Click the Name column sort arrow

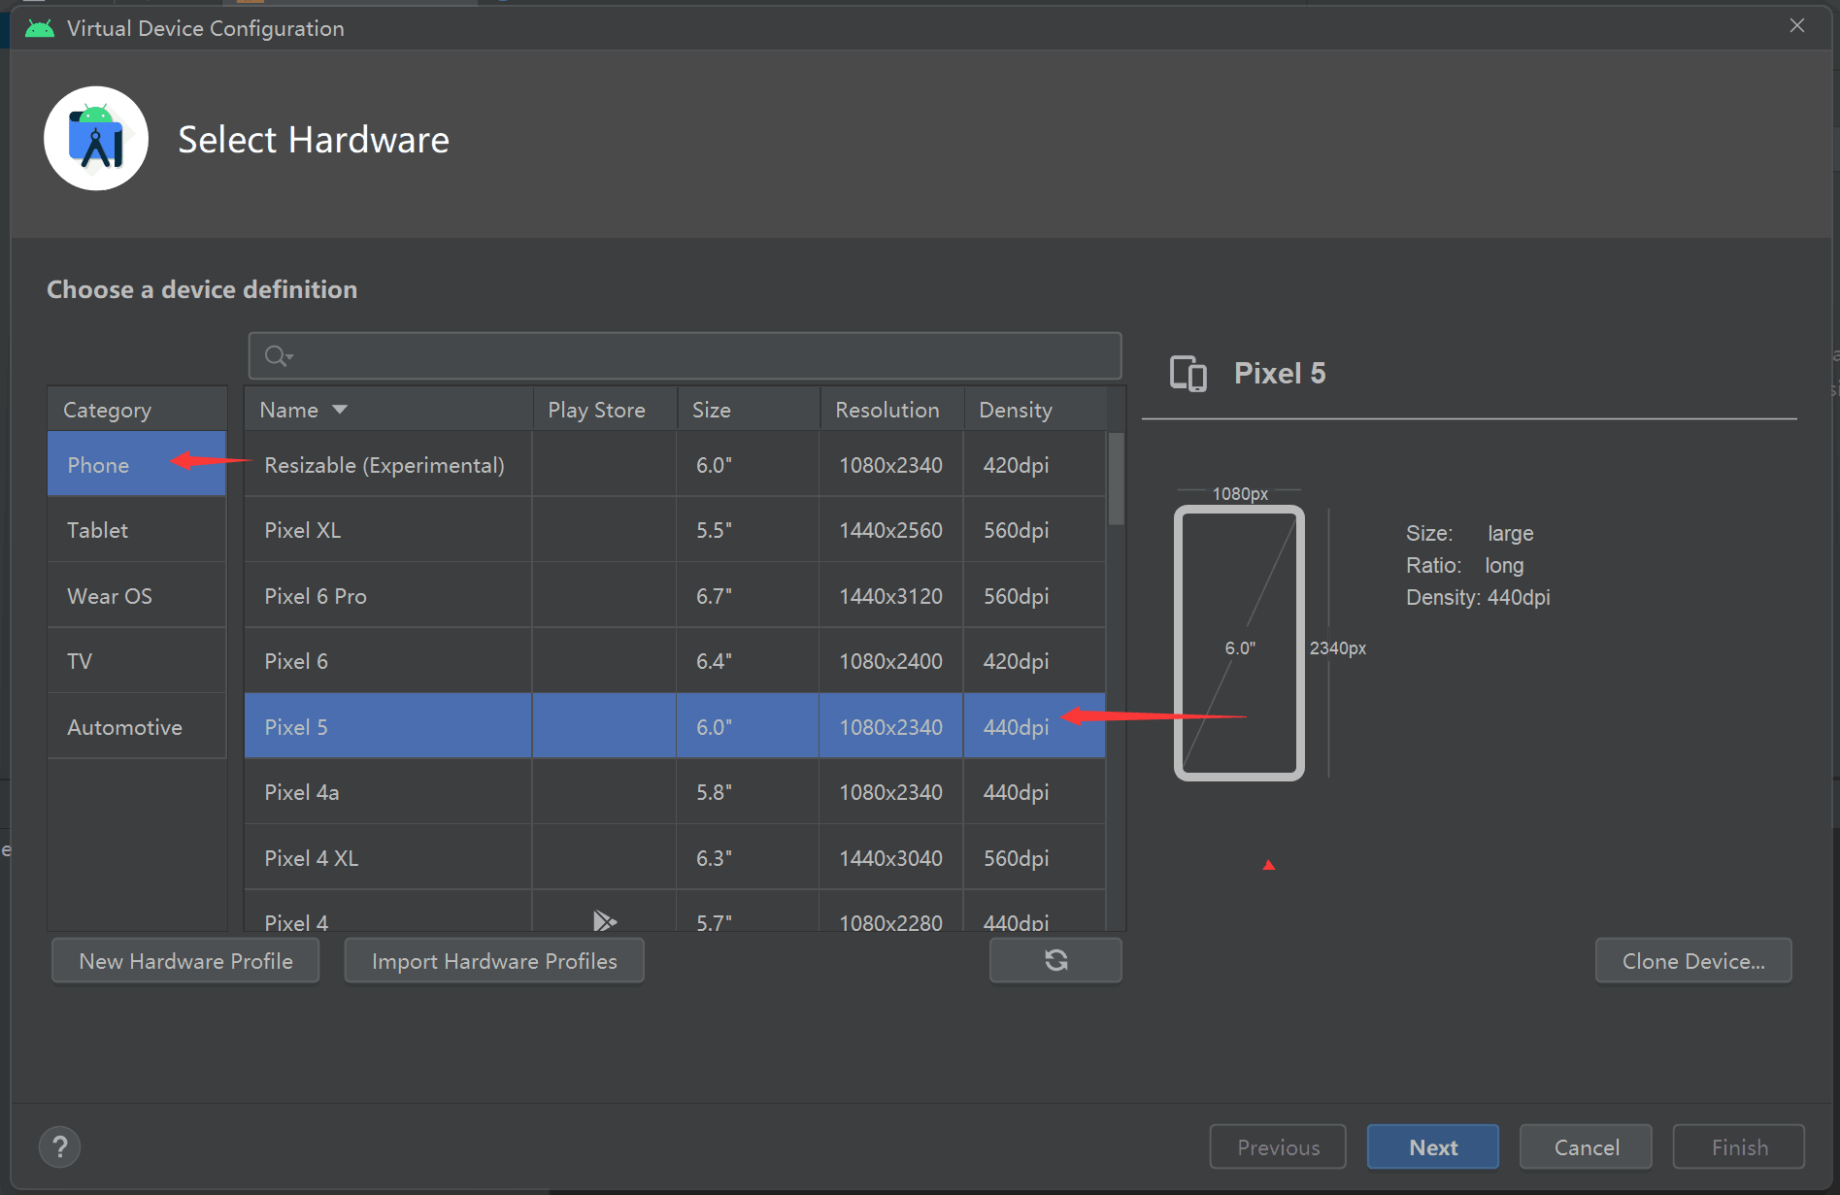tap(340, 410)
